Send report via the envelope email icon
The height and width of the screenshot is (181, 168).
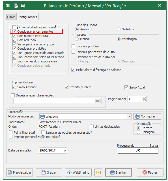(x=98, y=172)
